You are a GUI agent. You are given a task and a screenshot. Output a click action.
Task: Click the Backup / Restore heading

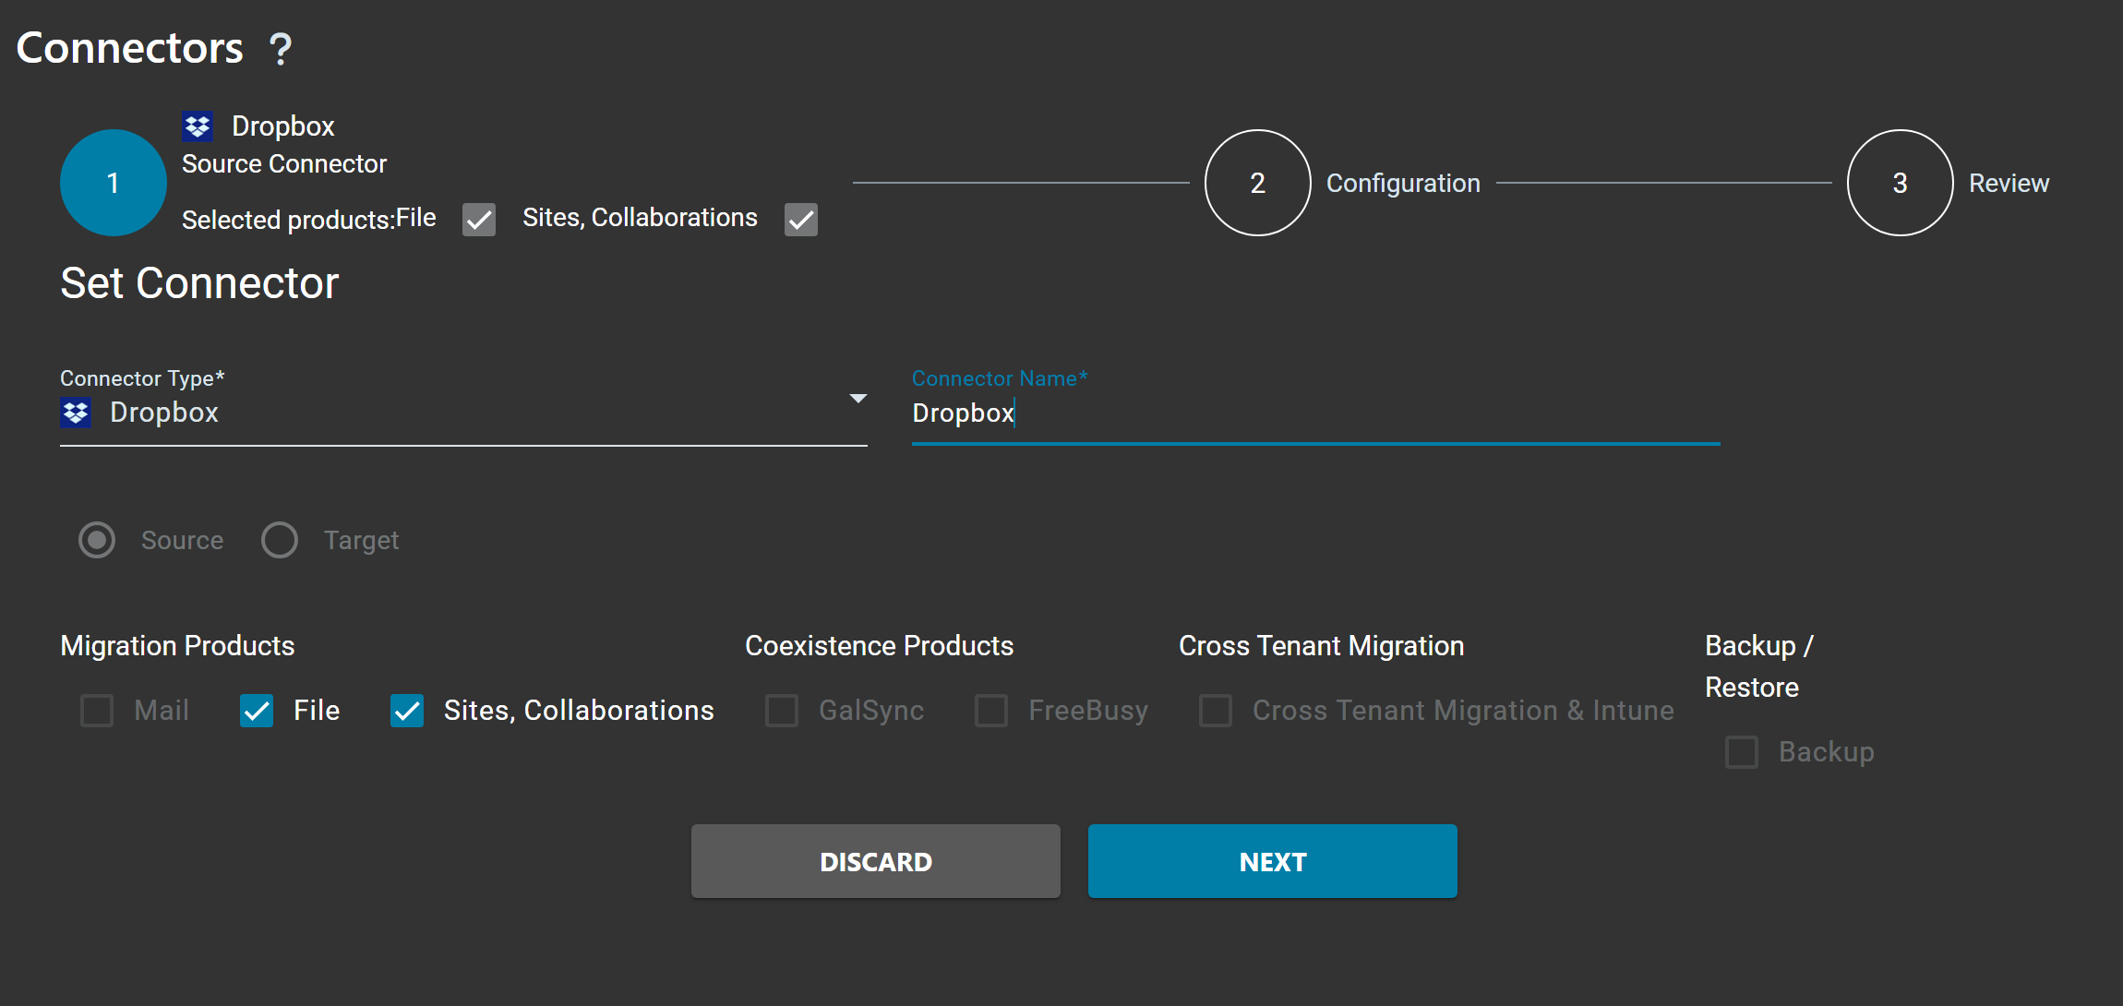pos(1758,666)
